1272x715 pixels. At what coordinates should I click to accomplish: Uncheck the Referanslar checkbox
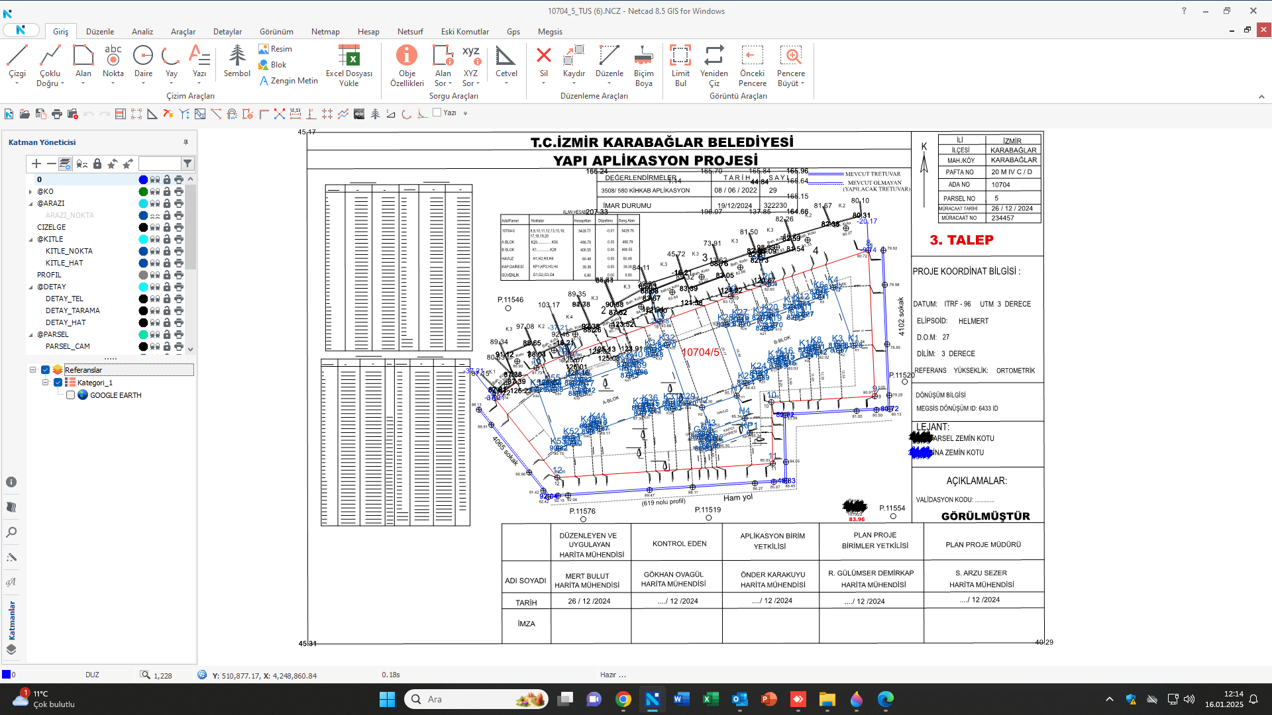click(x=46, y=370)
